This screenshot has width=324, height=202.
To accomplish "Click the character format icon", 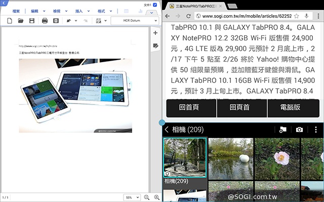I will [99, 21].
